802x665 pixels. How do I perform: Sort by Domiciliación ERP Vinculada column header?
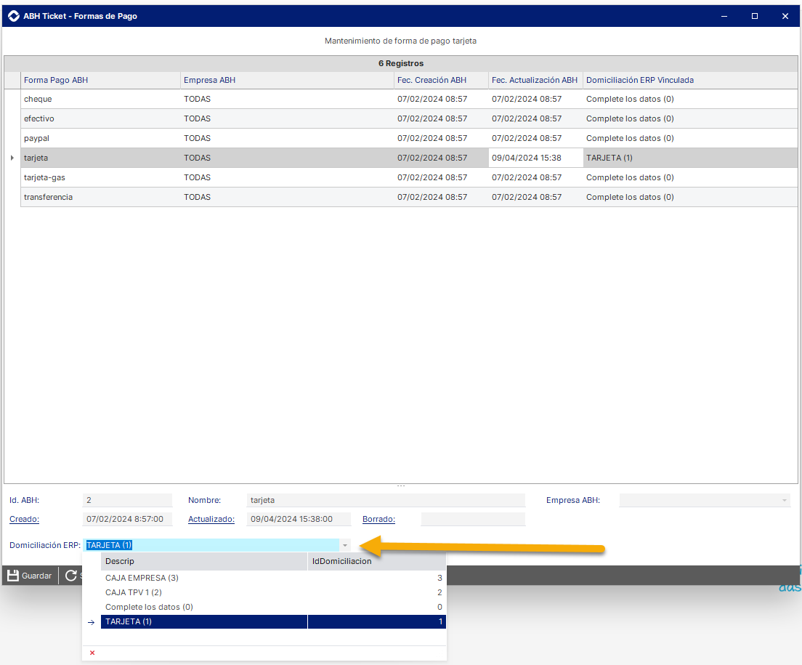690,80
